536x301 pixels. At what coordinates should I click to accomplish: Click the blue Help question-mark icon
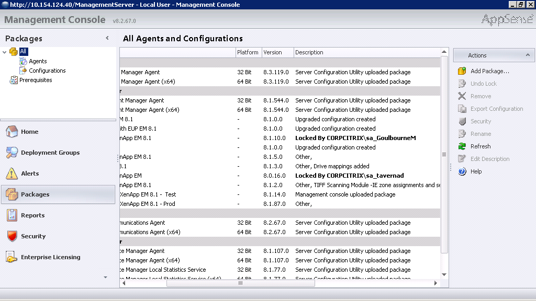[462, 171]
